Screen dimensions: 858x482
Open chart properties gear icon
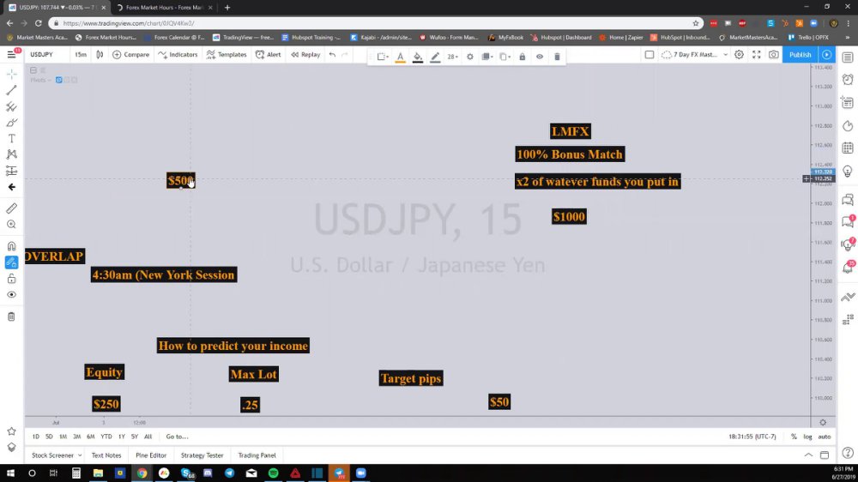(740, 55)
